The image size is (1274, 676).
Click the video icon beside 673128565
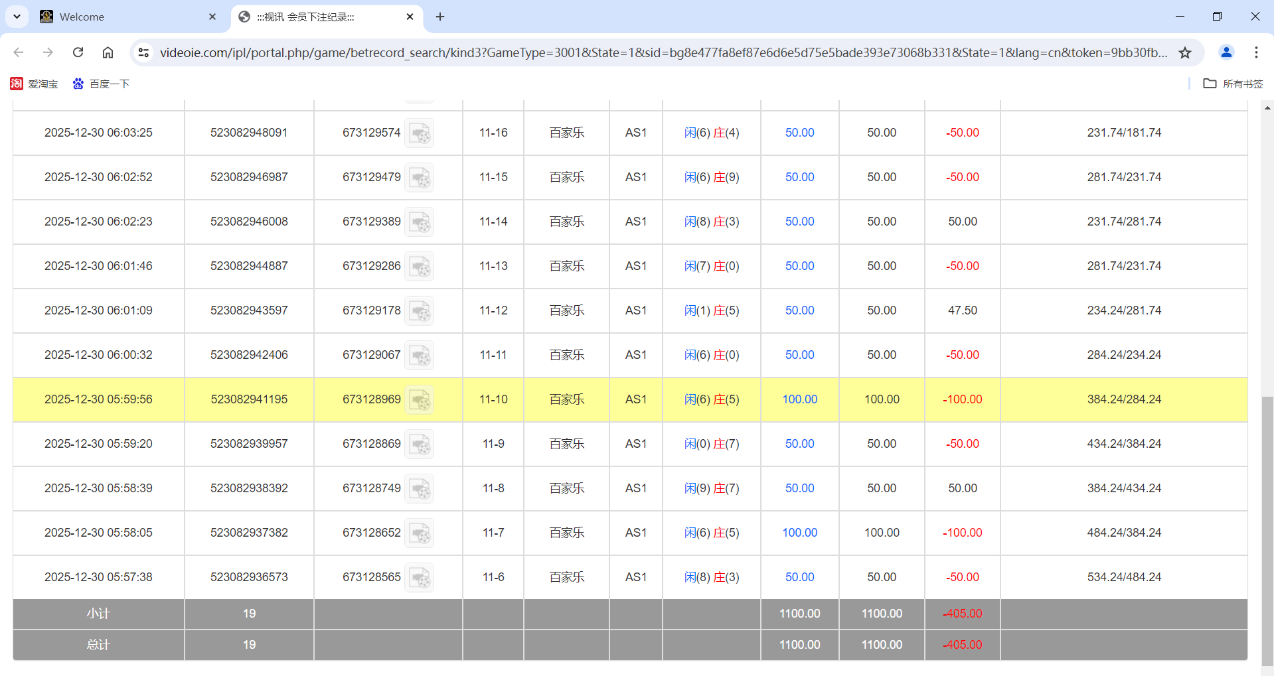(420, 577)
